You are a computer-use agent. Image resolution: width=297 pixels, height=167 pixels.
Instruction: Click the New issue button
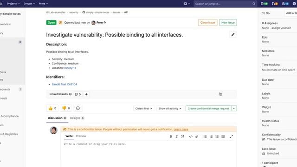228,23
